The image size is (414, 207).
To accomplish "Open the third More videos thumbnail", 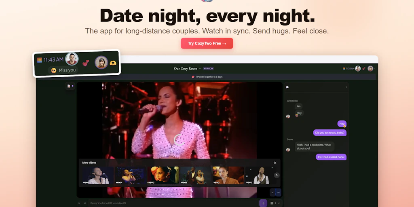I will 163,175.
